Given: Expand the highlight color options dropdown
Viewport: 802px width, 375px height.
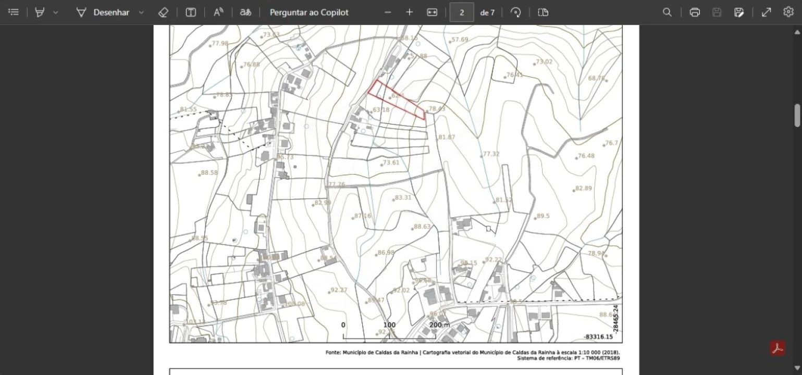Looking at the screenshot, I should pos(56,12).
